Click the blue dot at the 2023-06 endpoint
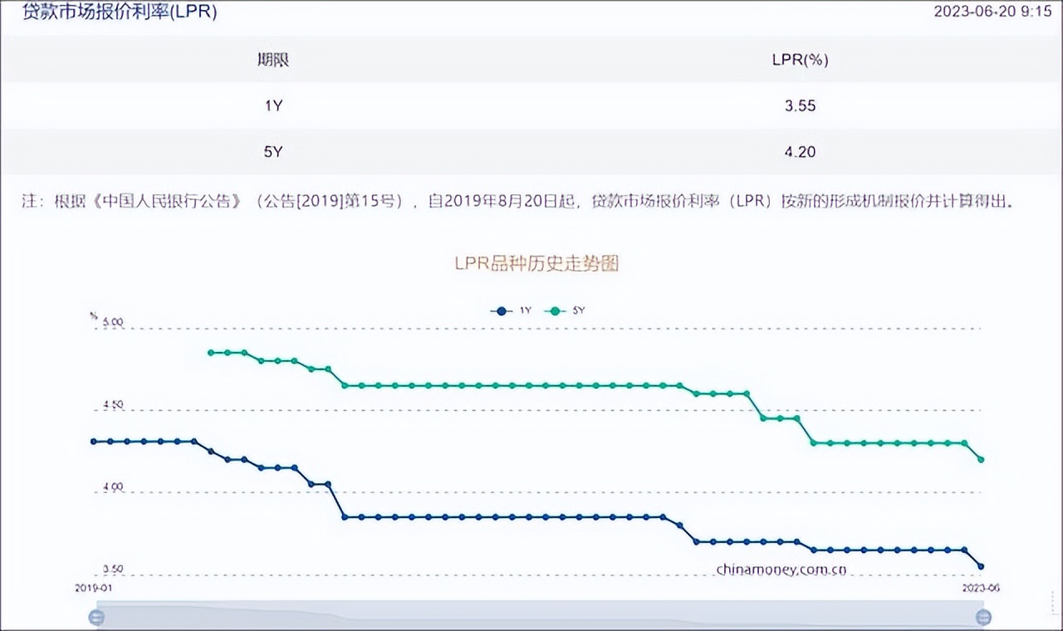This screenshot has width=1063, height=631. point(980,566)
